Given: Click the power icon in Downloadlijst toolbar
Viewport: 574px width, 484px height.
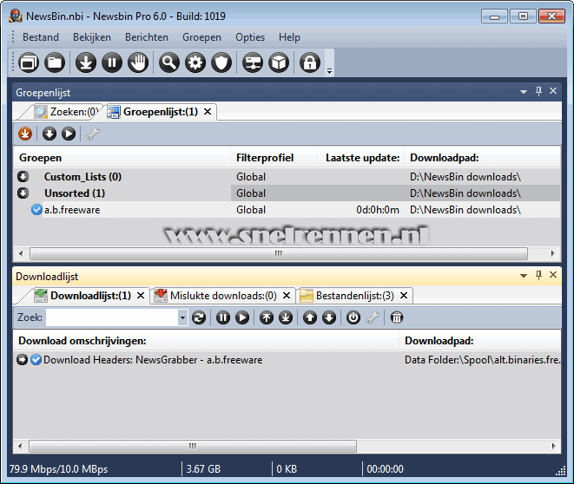Looking at the screenshot, I should coord(353,317).
